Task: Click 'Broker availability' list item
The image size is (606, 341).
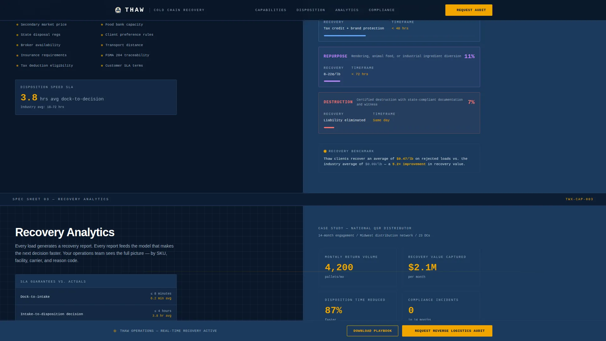Action: (40, 45)
